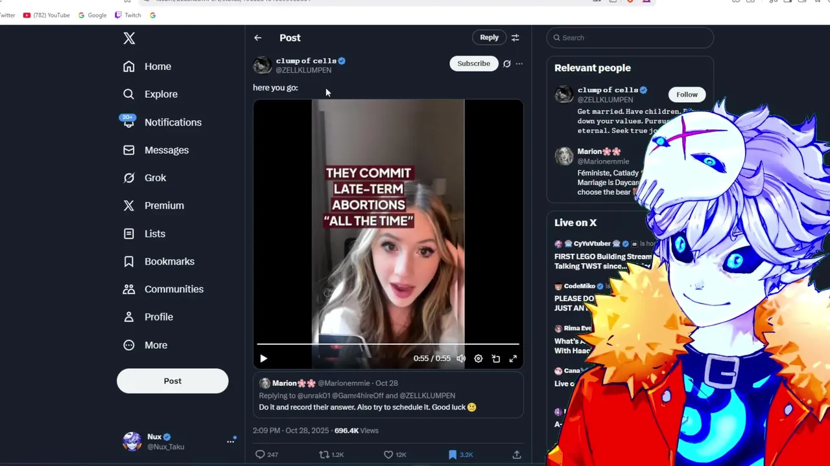830x466 pixels.
Task: Click the @ZELLKLUMPEN handle on the post
Action: tap(303, 71)
